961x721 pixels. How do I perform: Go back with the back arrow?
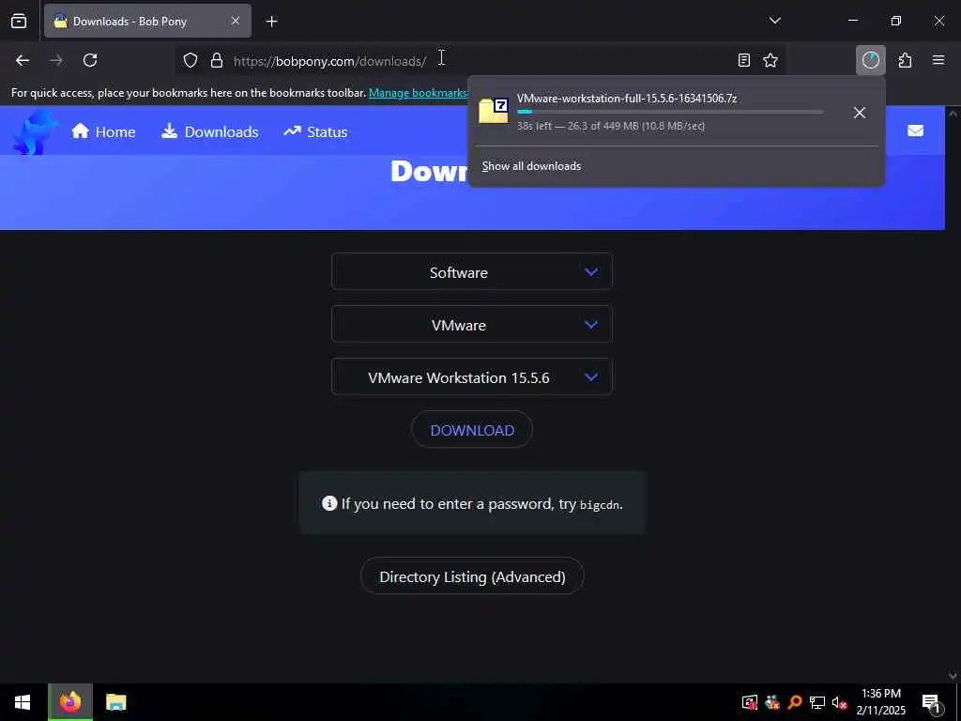(23, 60)
